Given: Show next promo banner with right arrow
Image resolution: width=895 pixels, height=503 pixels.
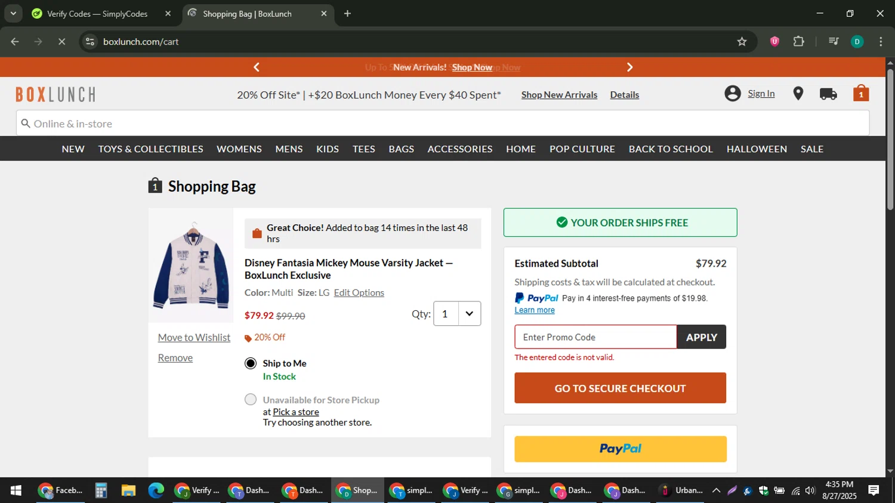Looking at the screenshot, I should 629,67.
